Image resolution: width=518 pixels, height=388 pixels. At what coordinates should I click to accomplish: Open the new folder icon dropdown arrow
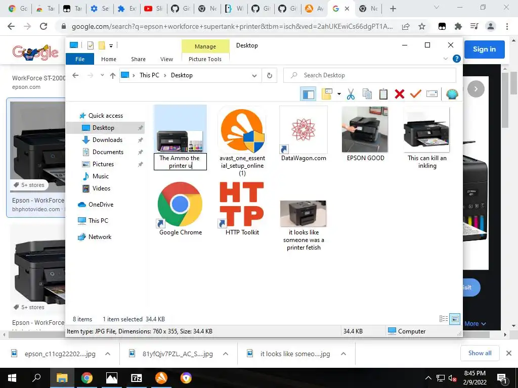point(339,94)
